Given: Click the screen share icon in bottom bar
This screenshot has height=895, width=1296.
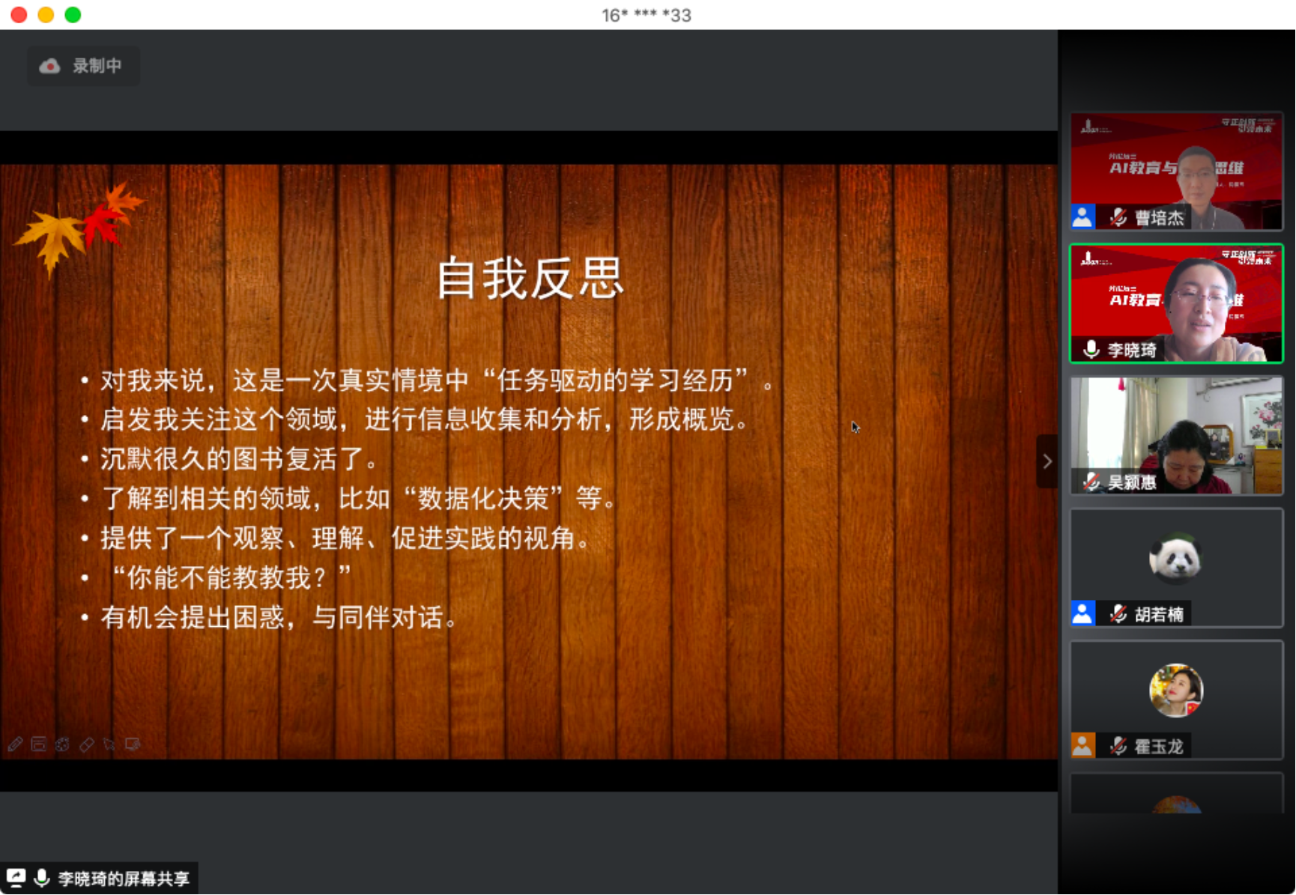Looking at the screenshot, I should point(16,878).
